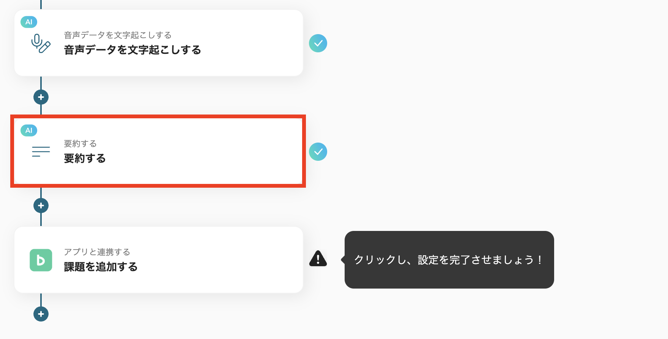Image resolution: width=668 pixels, height=339 pixels.
Task: Click the アプリと連携する label
Action: coord(96,251)
